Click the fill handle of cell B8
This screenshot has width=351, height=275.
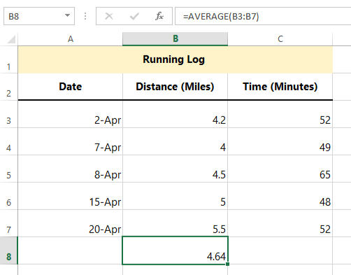[228, 264]
